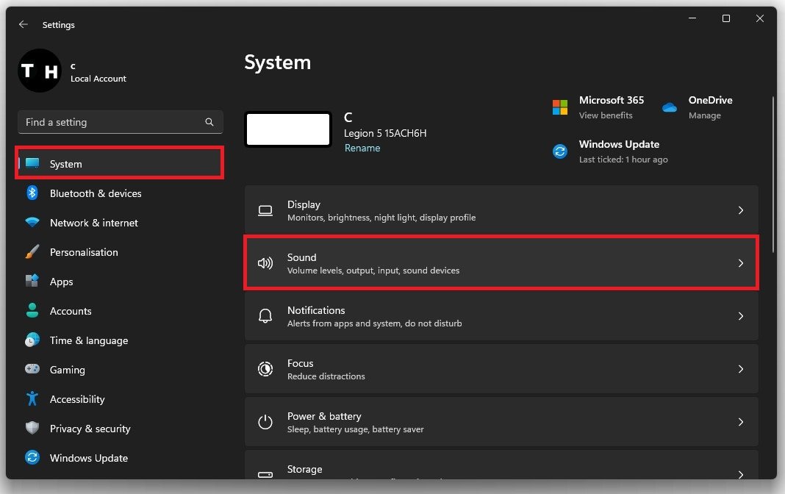Click the Microsoft 365 logo icon
This screenshot has width=785, height=494.
(x=560, y=107)
